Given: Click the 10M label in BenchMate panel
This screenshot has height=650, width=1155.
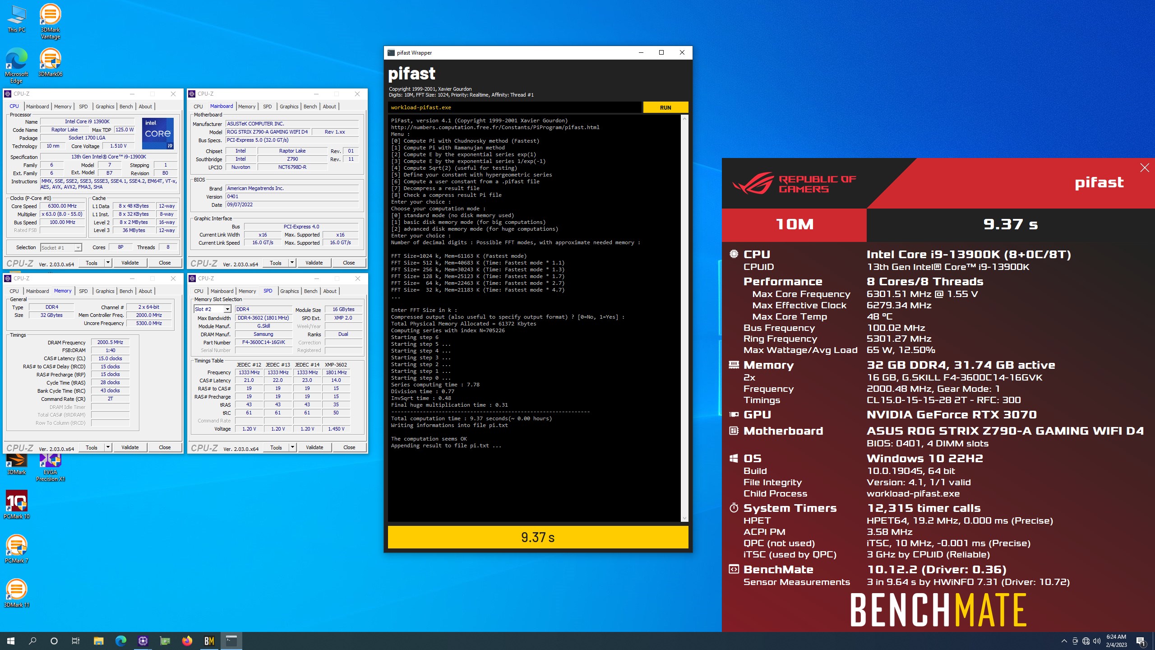Looking at the screenshot, I should [x=795, y=224].
